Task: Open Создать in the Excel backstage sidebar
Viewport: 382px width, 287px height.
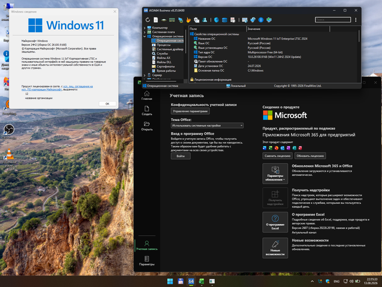Action: [147, 111]
